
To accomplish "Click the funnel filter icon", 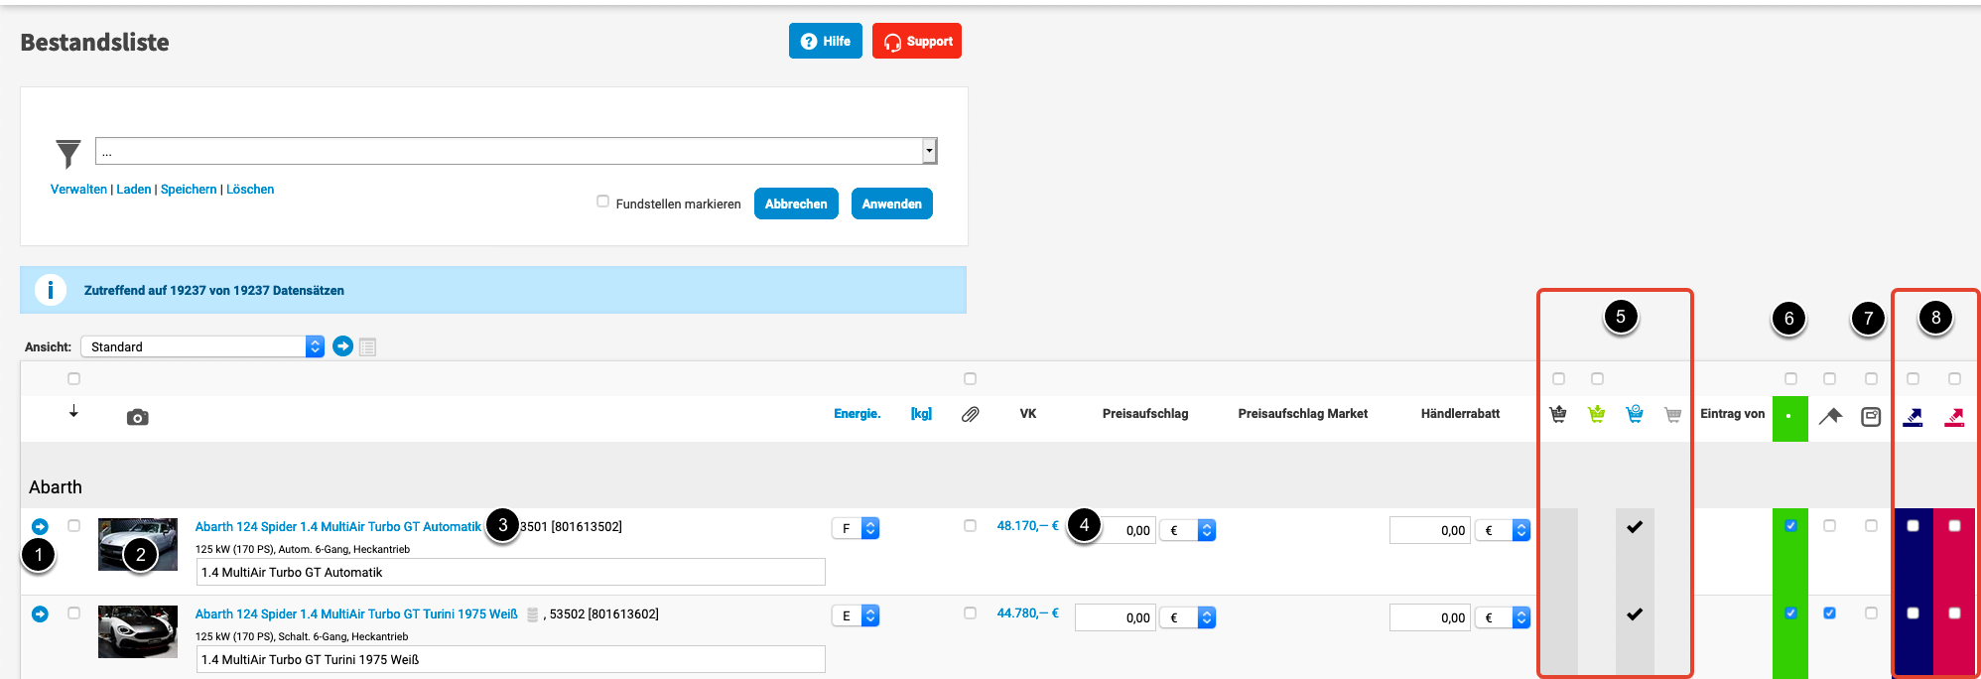I will coord(67,154).
